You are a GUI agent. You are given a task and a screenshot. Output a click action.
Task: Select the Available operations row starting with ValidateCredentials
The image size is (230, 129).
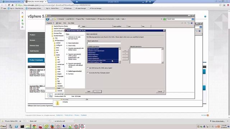click(x=103, y=51)
